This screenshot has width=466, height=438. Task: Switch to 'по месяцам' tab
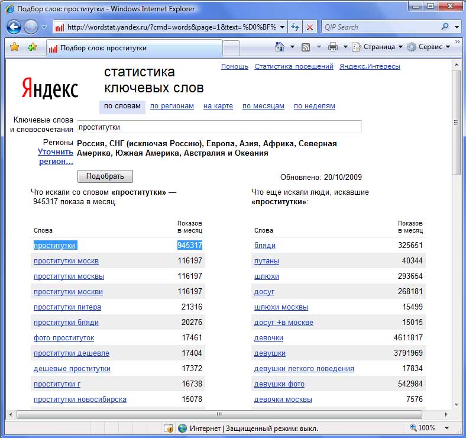(x=263, y=106)
